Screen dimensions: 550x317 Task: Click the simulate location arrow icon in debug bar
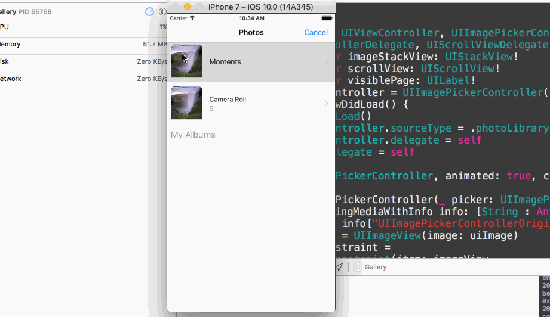[x=339, y=267]
